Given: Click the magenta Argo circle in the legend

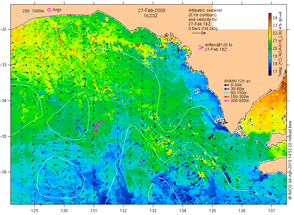Looking at the screenshot, I should [x=49, y=10].
